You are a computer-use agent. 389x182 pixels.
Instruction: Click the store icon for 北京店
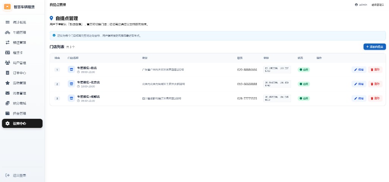tap(71, 84)
